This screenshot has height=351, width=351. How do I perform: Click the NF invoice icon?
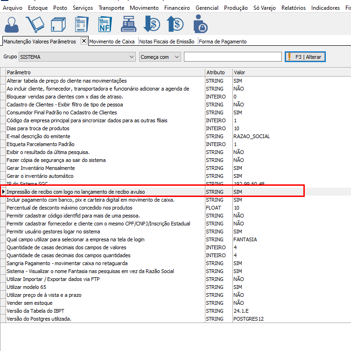(105, 24)
